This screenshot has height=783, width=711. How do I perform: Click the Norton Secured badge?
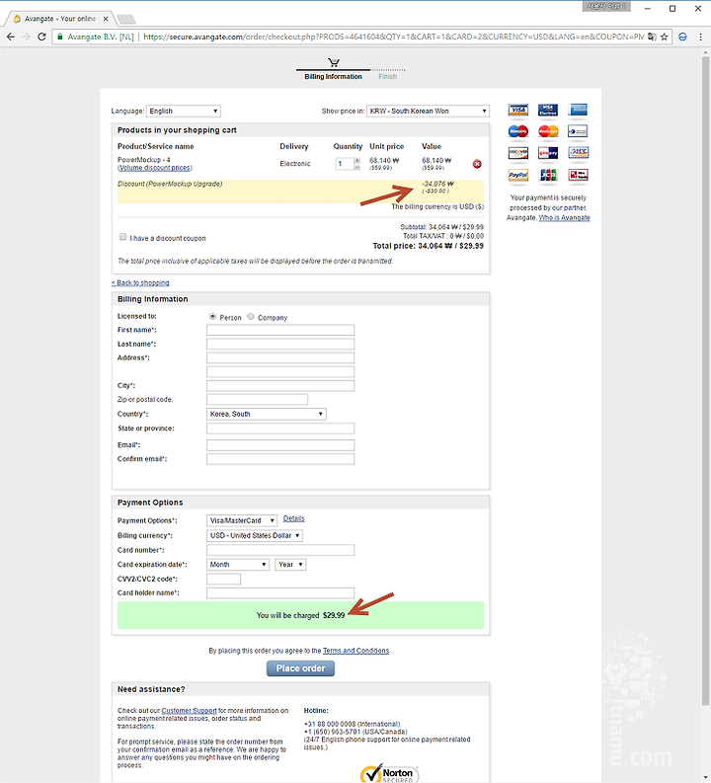click(389, 773)
